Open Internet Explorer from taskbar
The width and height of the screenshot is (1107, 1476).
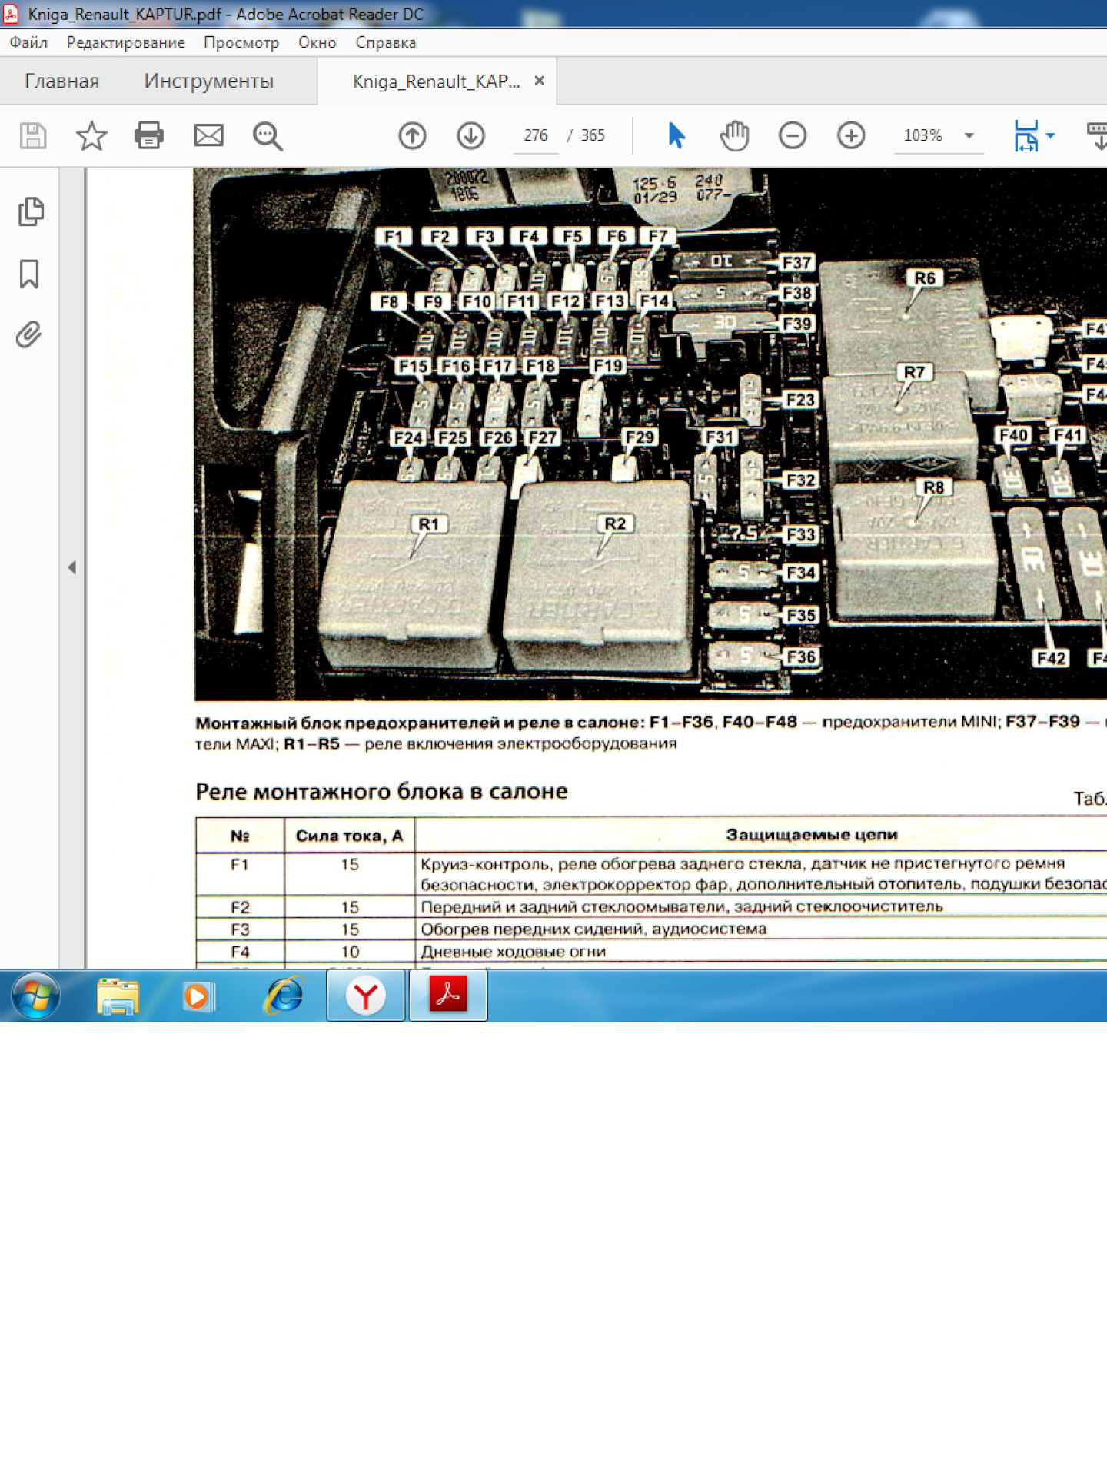pos(284,996)
